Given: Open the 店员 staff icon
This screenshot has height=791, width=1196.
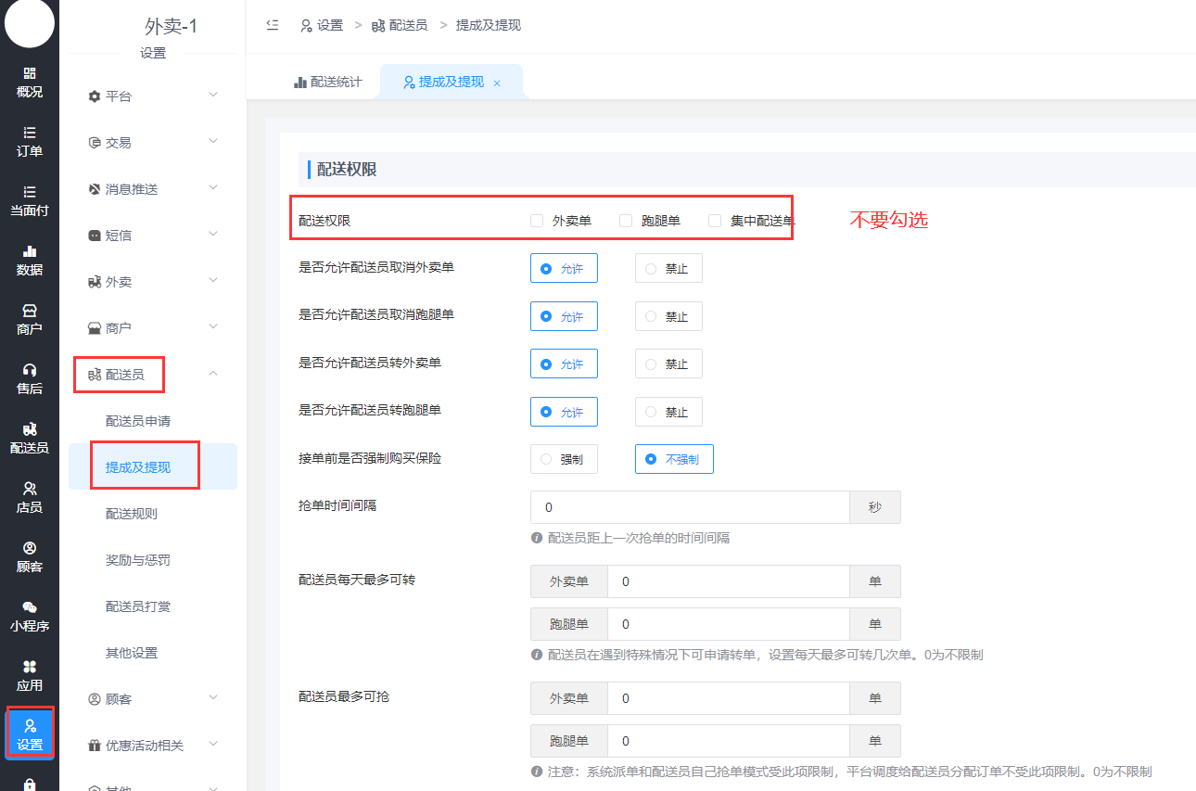Looking at the screenshot, I should [x=30, y=489].
